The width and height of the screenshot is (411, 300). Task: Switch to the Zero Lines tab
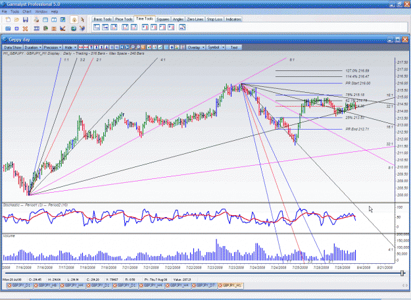[x=195, y=19]
